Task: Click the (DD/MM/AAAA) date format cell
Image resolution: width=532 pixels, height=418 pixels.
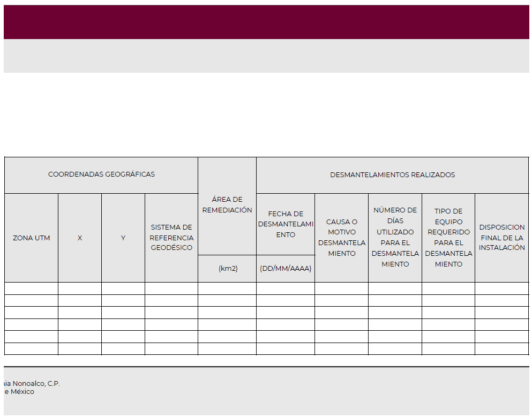Action: [x=286, y=269]
